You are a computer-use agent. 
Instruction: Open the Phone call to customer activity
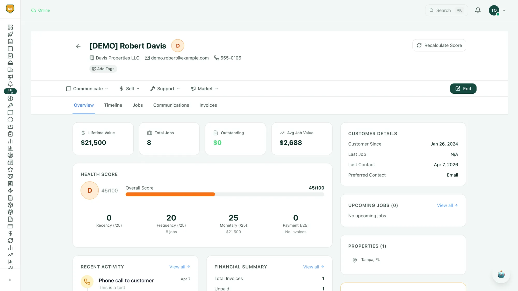pos(135,283)
